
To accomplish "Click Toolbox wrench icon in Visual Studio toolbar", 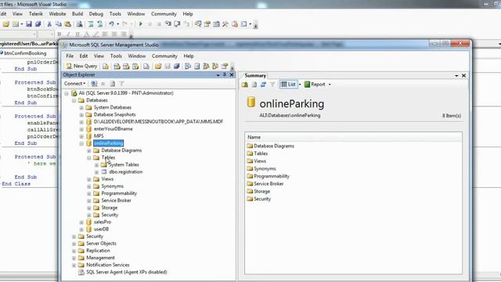I will [x=225, y=24].
